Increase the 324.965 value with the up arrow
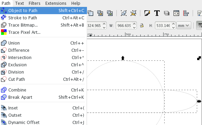The width and height of the screenshot is (202, 125). click(x=104, y=24)
